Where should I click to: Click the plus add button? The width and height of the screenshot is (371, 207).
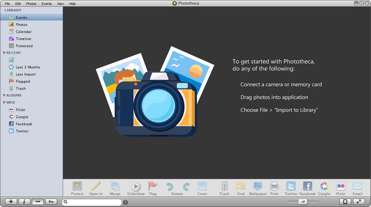(11, 201)
